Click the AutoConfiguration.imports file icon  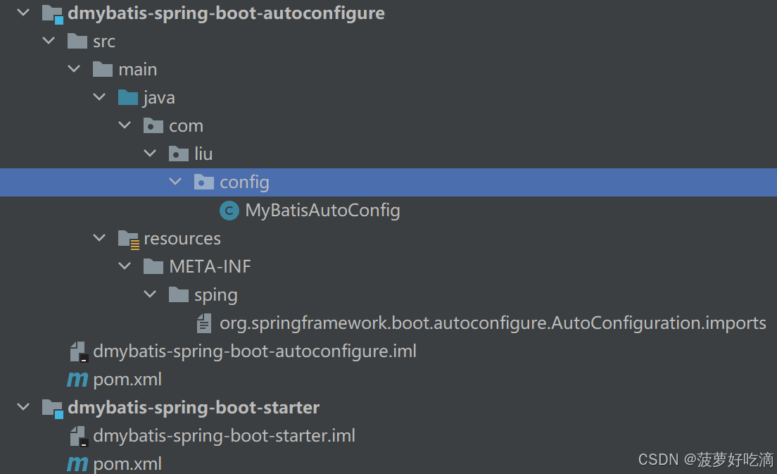(203, 323)
